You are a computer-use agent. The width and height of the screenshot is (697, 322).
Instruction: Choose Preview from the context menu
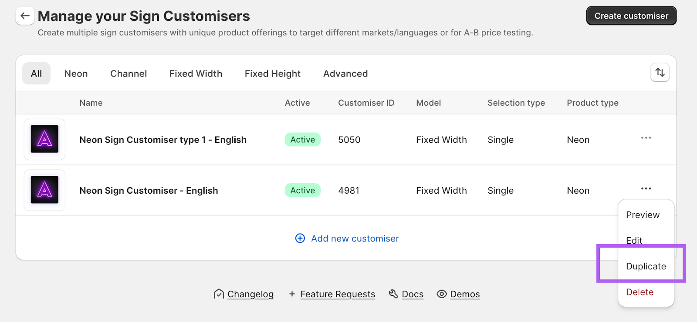(643, 215)
